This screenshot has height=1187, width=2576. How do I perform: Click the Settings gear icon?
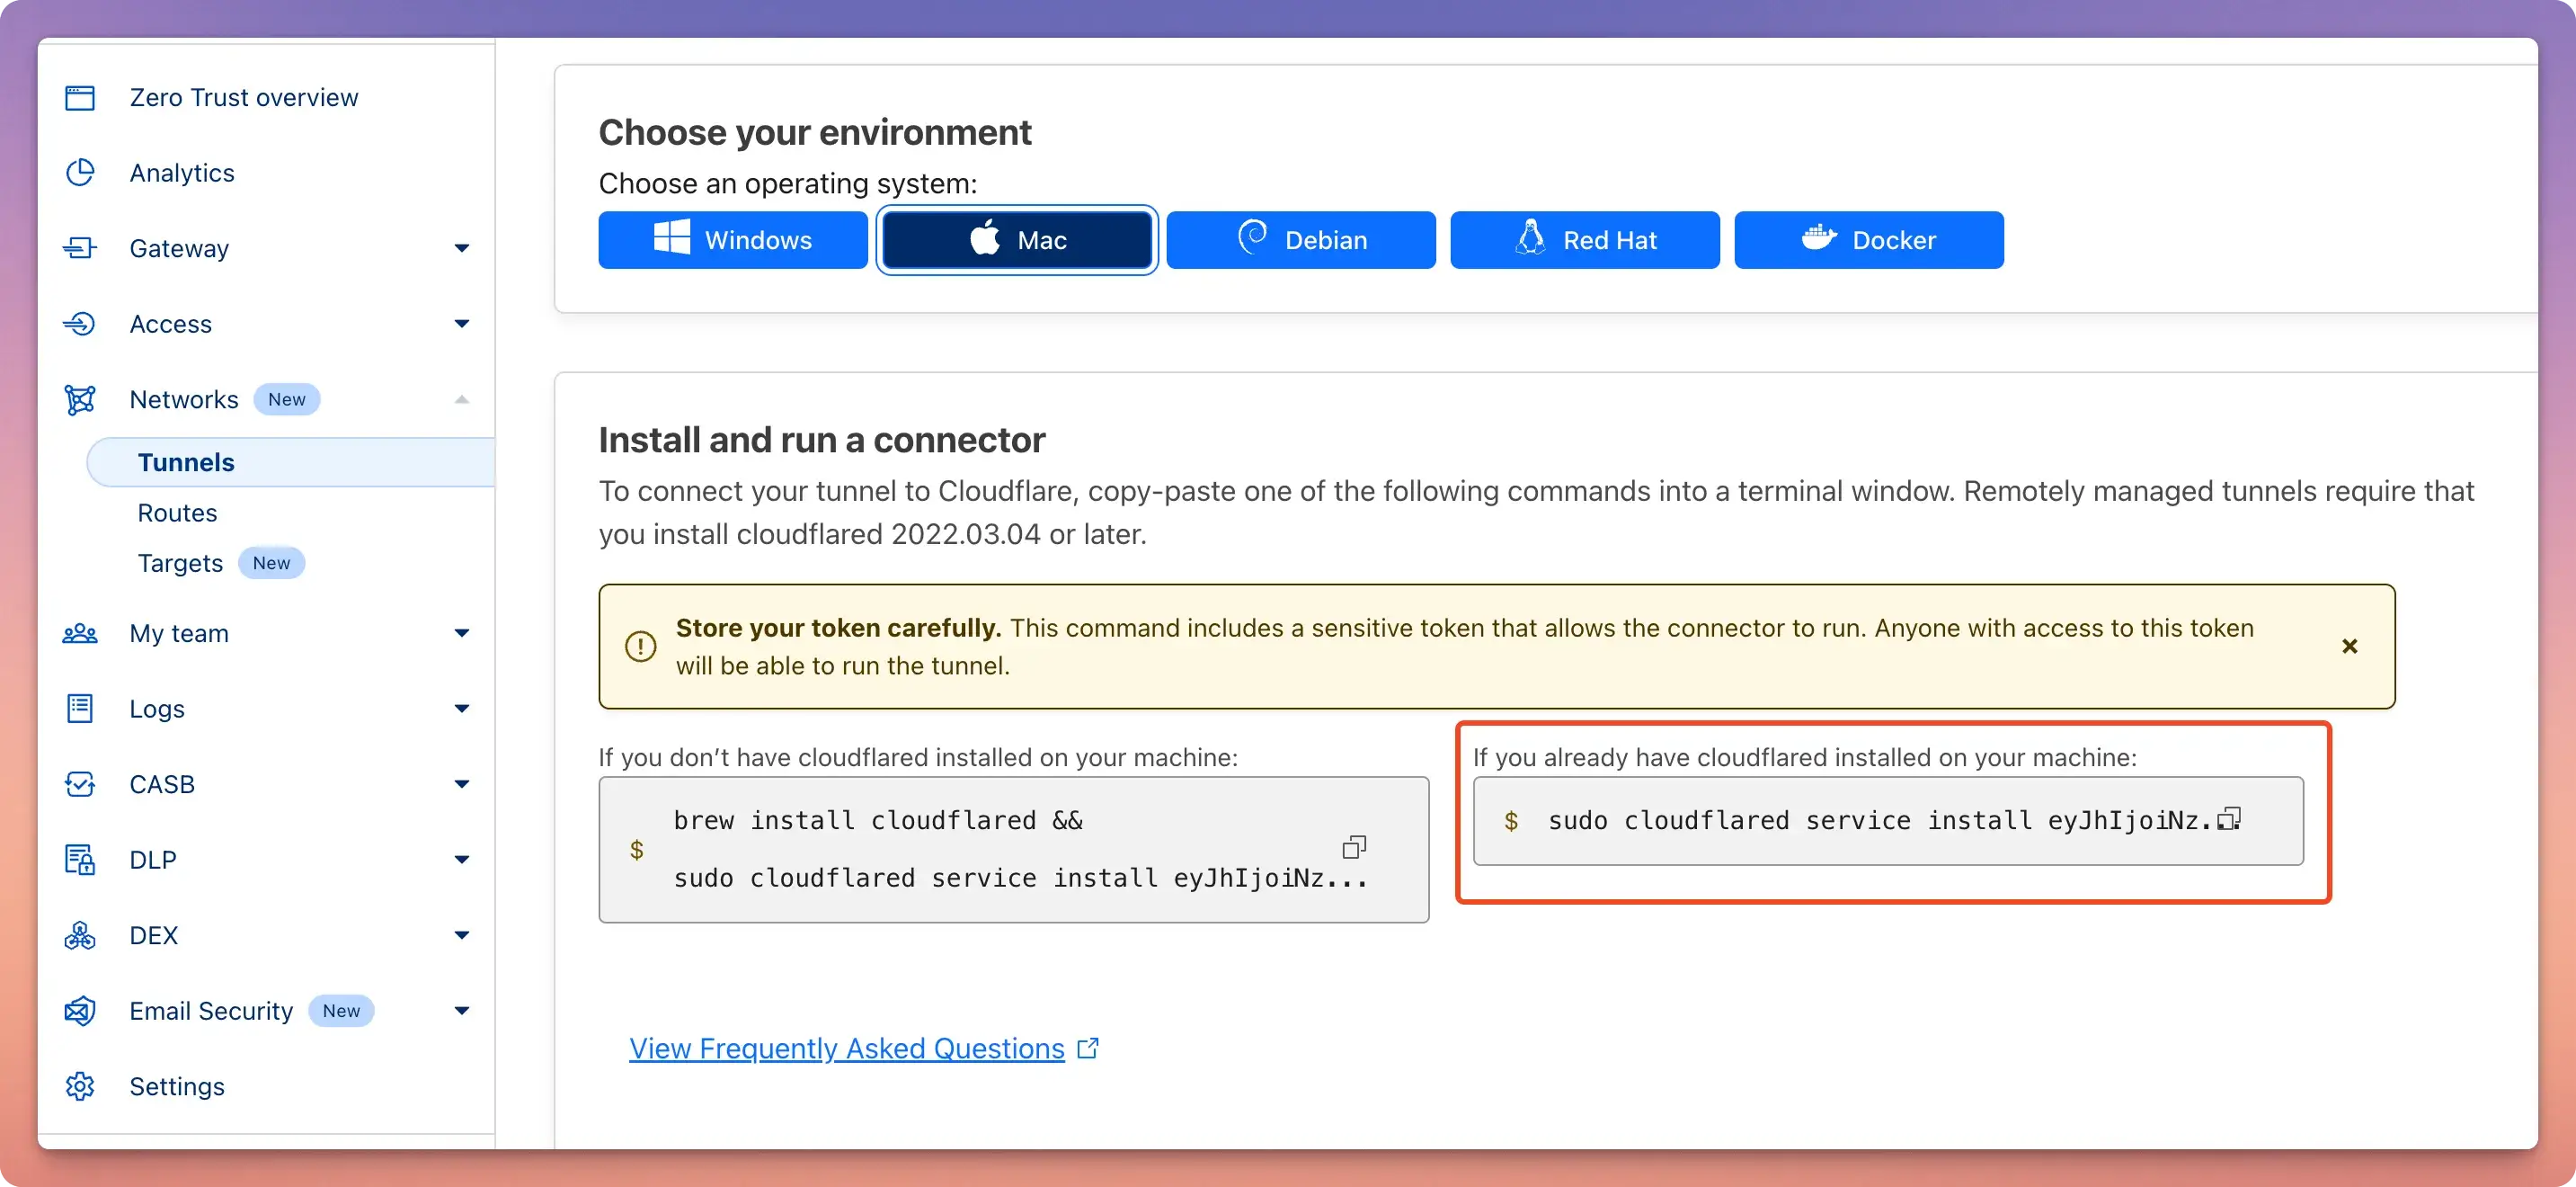tap(80, 1087)
